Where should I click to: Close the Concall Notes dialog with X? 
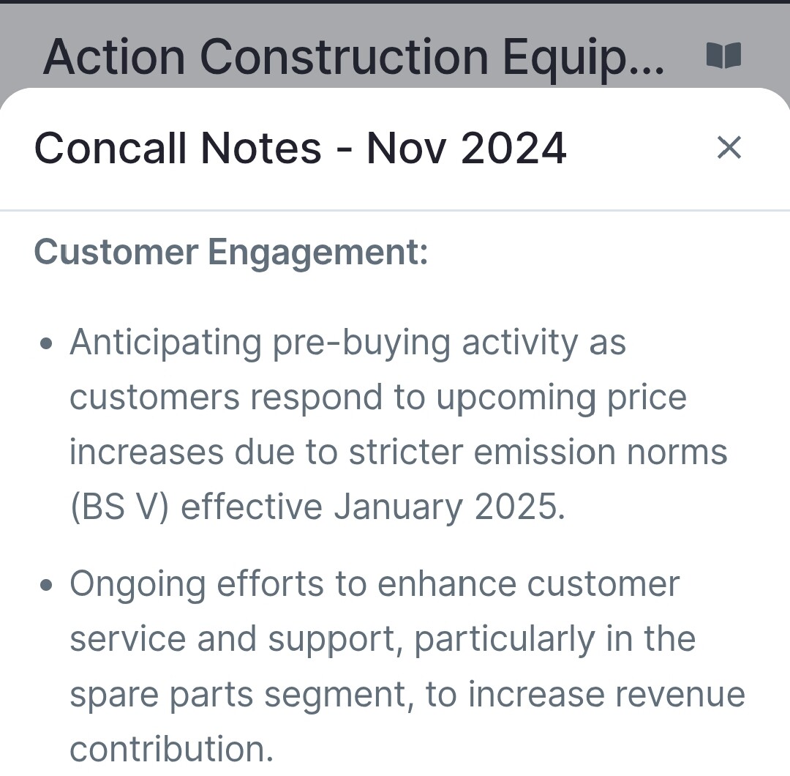729,148
